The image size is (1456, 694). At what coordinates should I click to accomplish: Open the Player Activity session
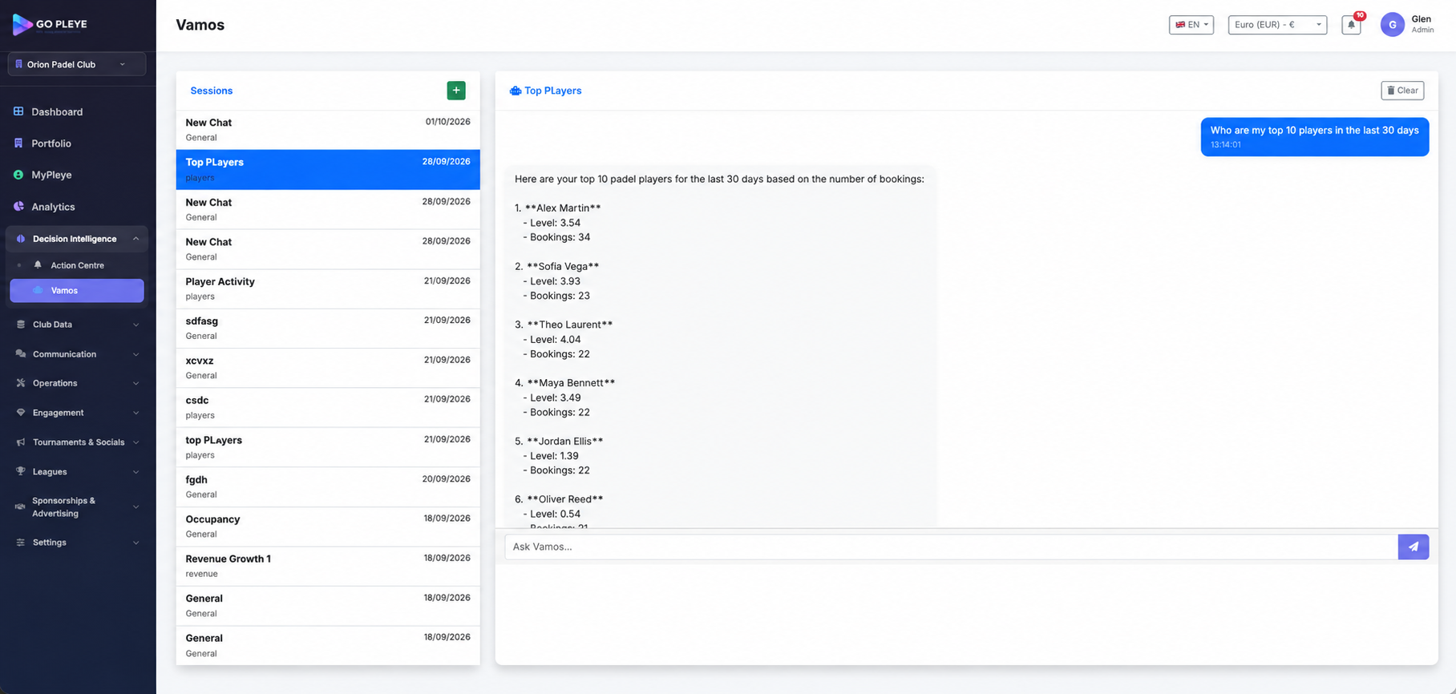click(x=328, y=288)
